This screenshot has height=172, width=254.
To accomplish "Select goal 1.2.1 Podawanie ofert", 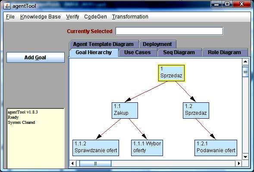I will 216,148.
